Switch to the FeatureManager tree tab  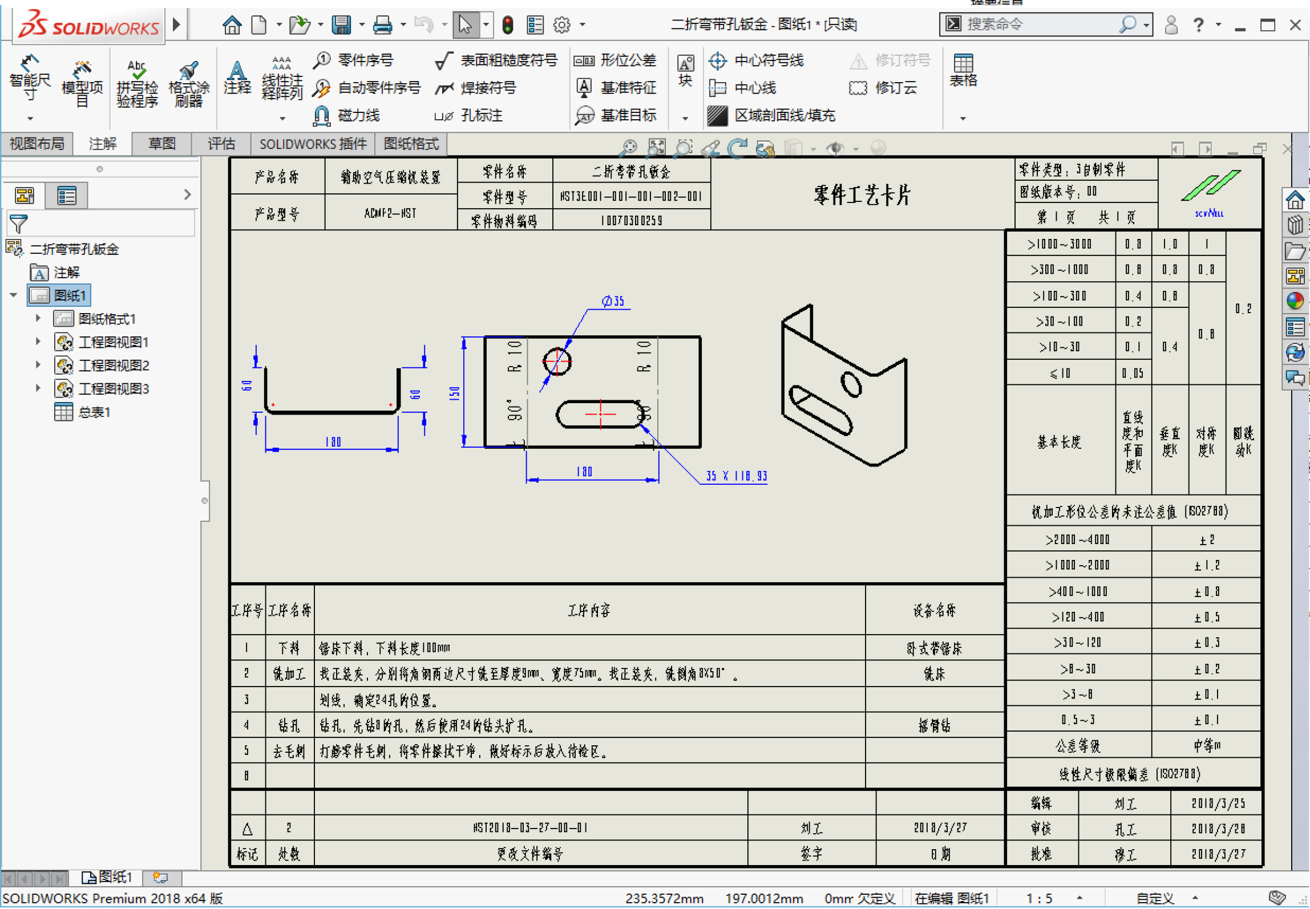point(25,196)
